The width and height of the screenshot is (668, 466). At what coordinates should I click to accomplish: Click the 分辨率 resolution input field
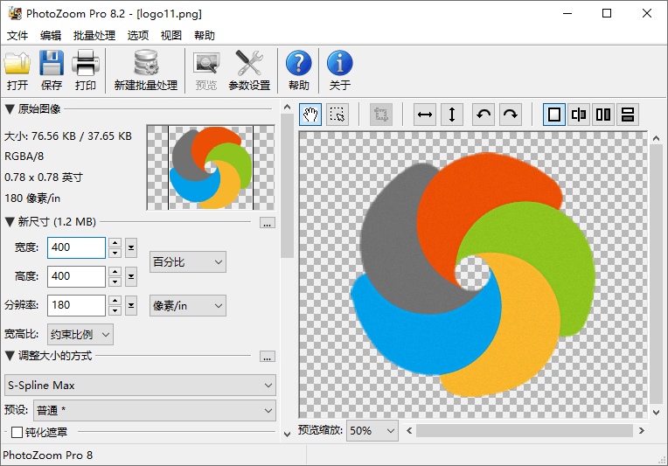pyautogui.click(x=76, y=305)
